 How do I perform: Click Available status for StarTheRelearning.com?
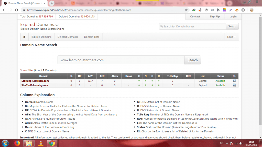[x=220, y=85]
